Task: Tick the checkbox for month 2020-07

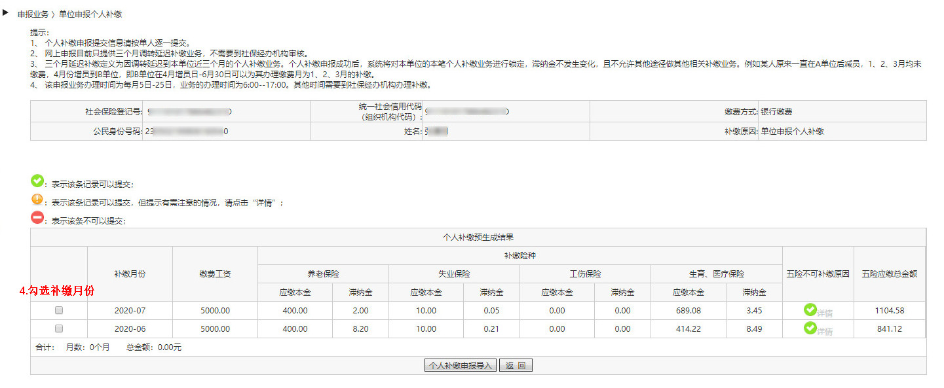Action: (x=59, y=310)
